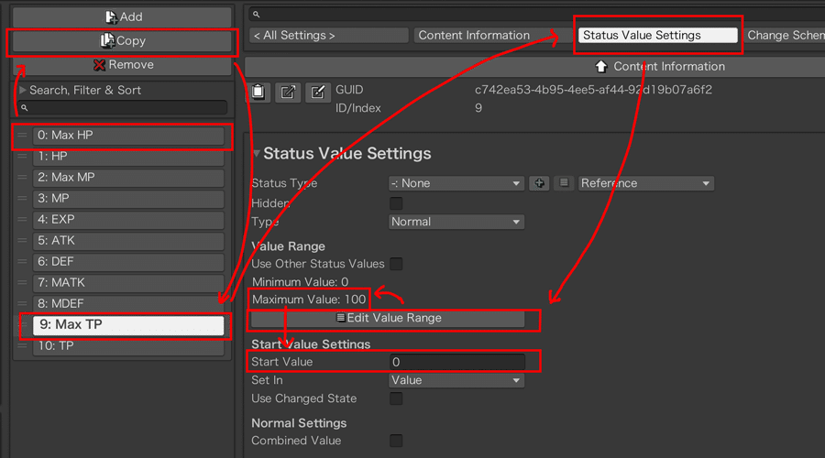Go back to All Settings
The image size is (825, 458).
pos(329,35)
